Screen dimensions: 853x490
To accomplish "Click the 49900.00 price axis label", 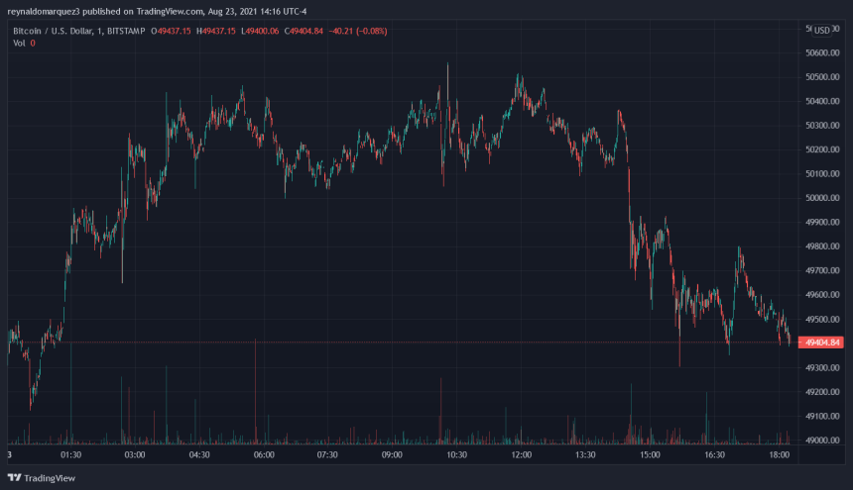I will 822,223.
